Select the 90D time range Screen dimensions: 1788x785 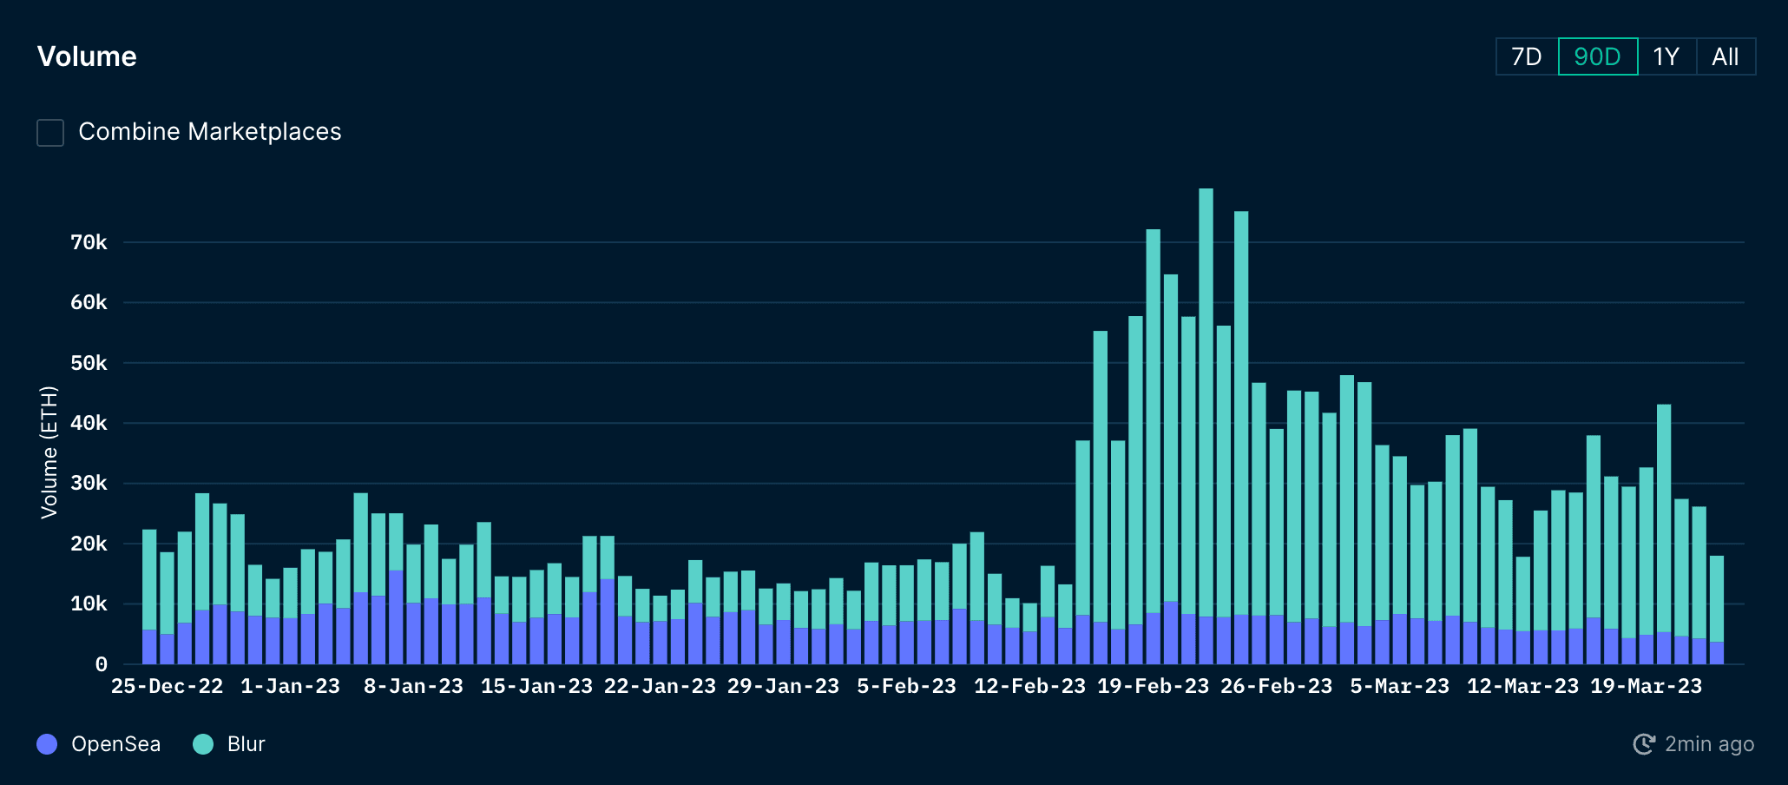[x=1597, y=56]
